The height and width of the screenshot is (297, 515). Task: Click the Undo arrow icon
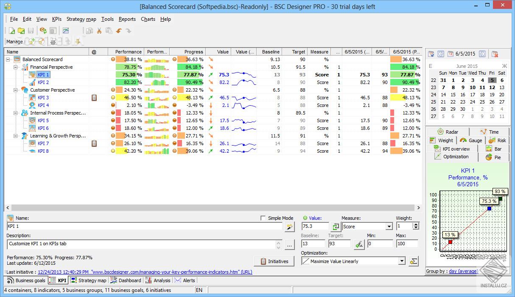click(119, 31)
